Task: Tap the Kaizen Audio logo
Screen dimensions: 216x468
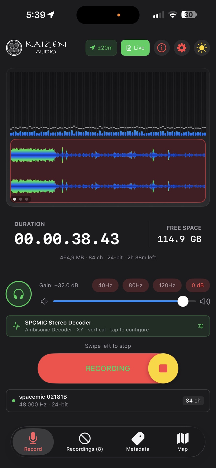Action: (36, 48)
